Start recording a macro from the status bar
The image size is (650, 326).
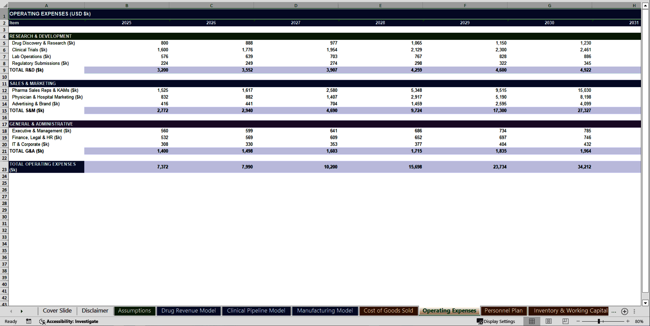point(29,321)
